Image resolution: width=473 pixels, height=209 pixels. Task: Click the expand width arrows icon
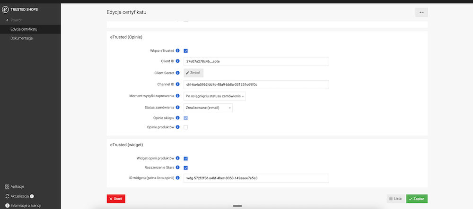[421, 12]
